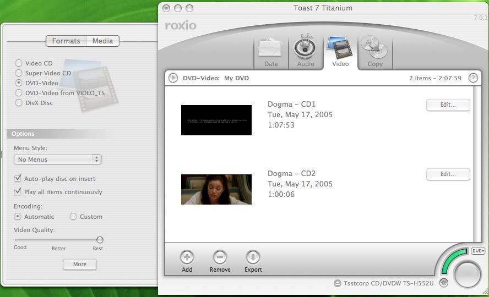Click the Export arrow icon
The width and height of the screenshot is (489, 297).
point(253,257)
